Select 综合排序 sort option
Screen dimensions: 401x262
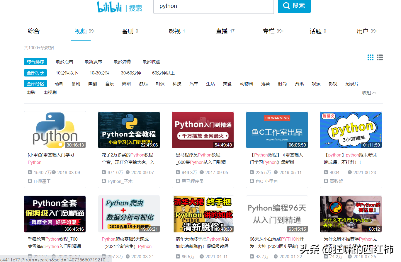tap(35, 62)
